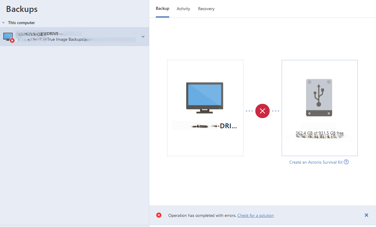Switch to the Backup tab
This screenshot has width=376, height=227.
point(162,9)
